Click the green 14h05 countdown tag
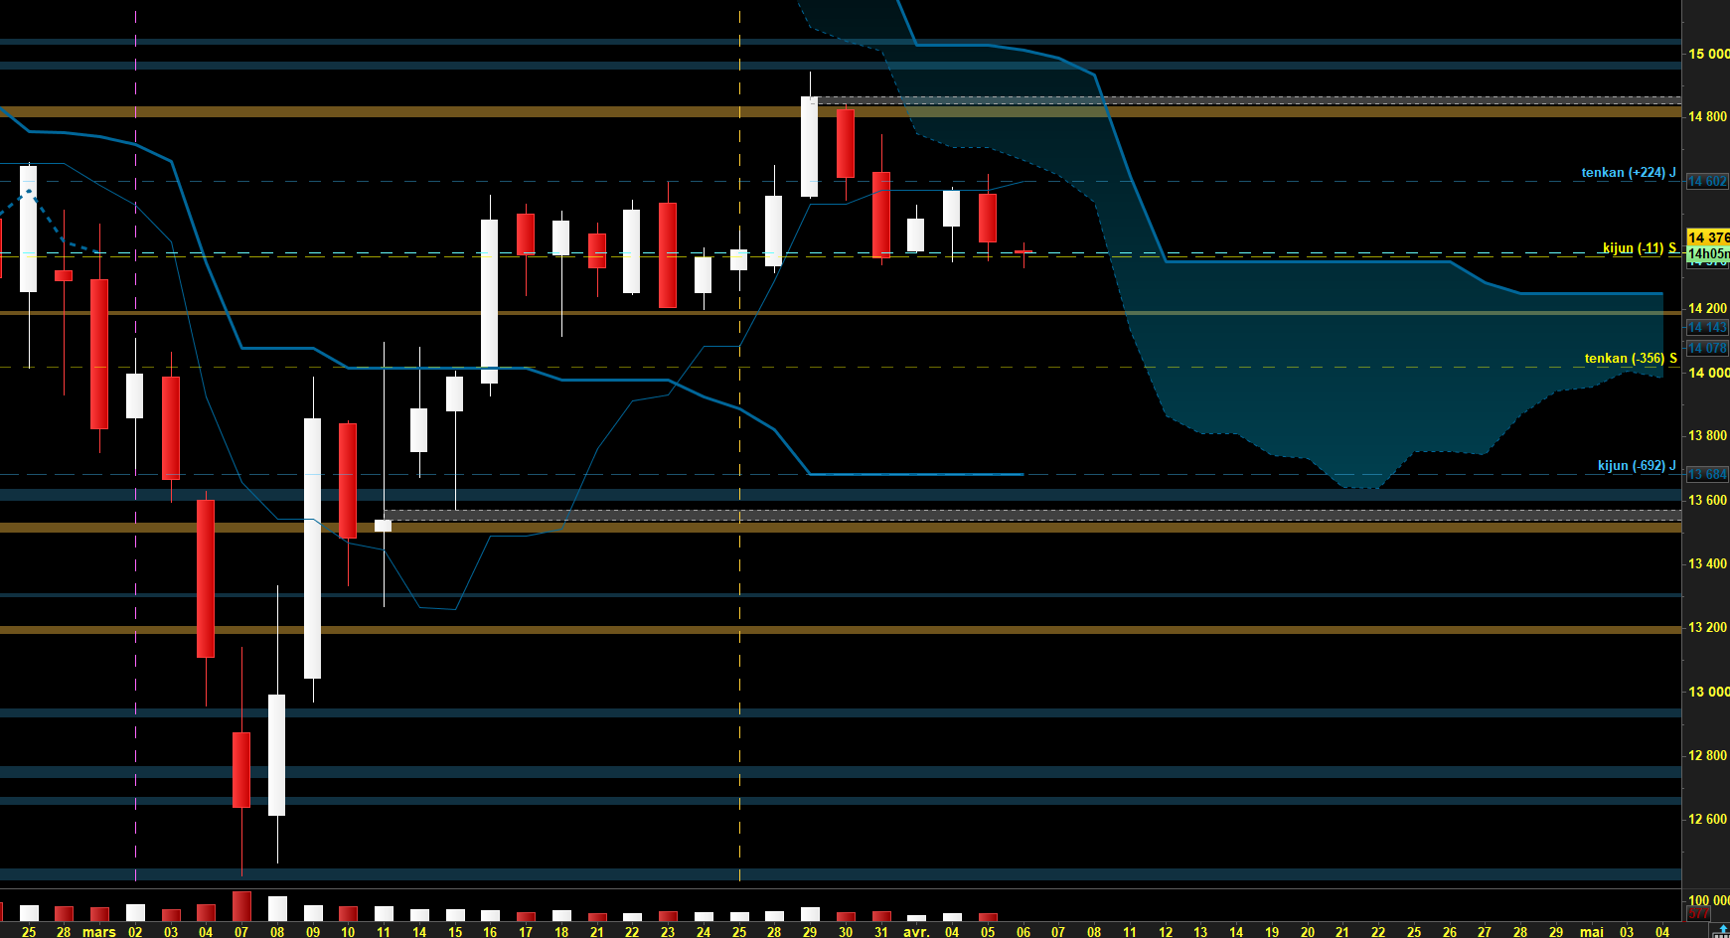Image resolution: width=1730 pixels, height=938 pixels. pyautogui.click(x=1708, y=253)
